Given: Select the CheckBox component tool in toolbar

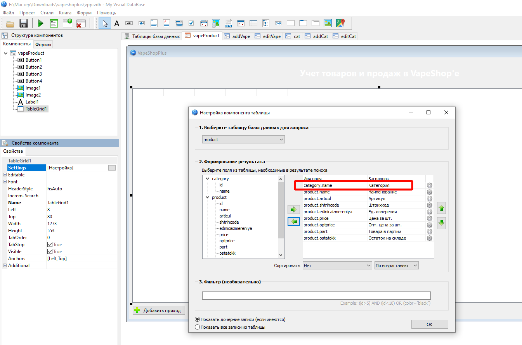Looking at the screenshot, I should tap(191, 23).
